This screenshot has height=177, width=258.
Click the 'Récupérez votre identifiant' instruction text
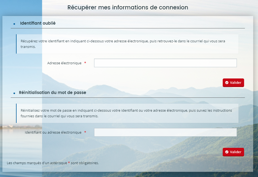pyautogui.click(x=123, y=44)
